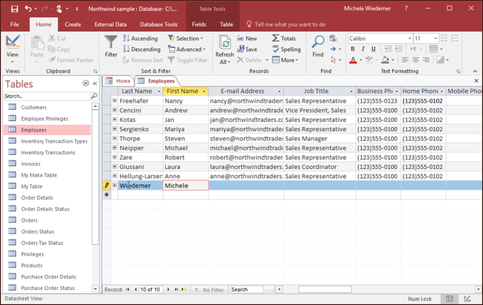The image size is (483, 305).
Task: Open the Selection filter dropdown
Action: [185, 38]
